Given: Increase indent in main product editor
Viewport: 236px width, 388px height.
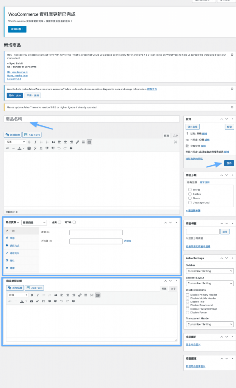Looking at the screenshot, I should click(53, 148).
